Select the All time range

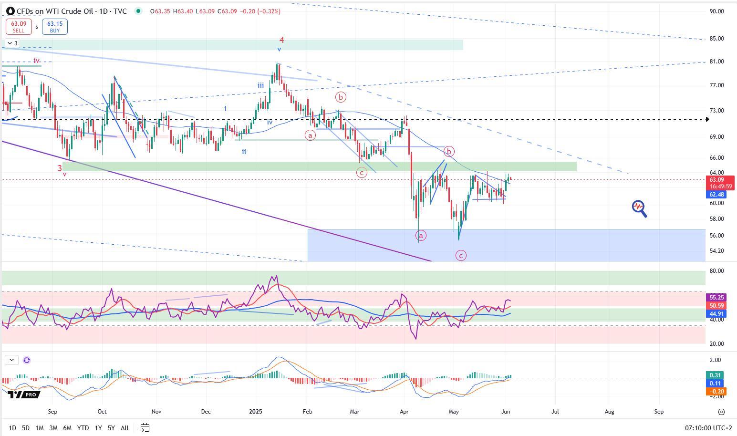125,428
